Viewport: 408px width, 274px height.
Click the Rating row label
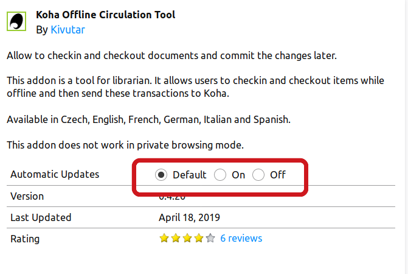pyautogui.click(x=25, y=239)
